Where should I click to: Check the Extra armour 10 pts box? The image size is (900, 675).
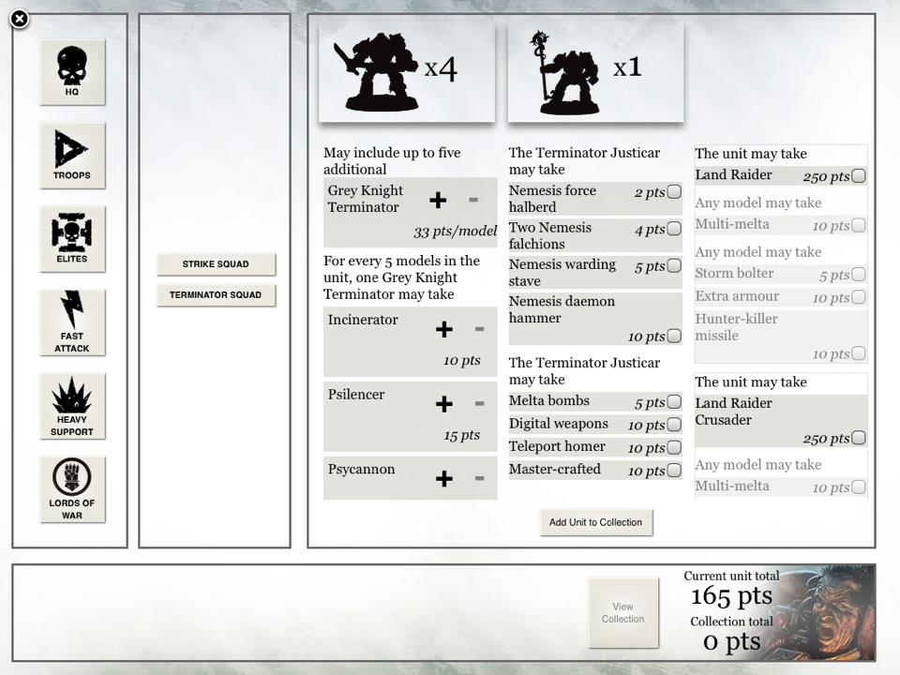click(859, 297)
